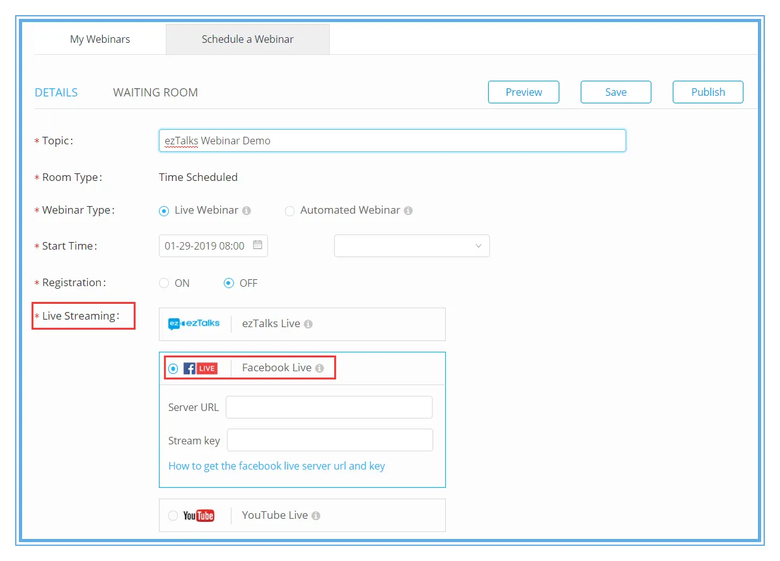Click the Facebook Live option label
The image size is (780, 561).
coord(277,367)
